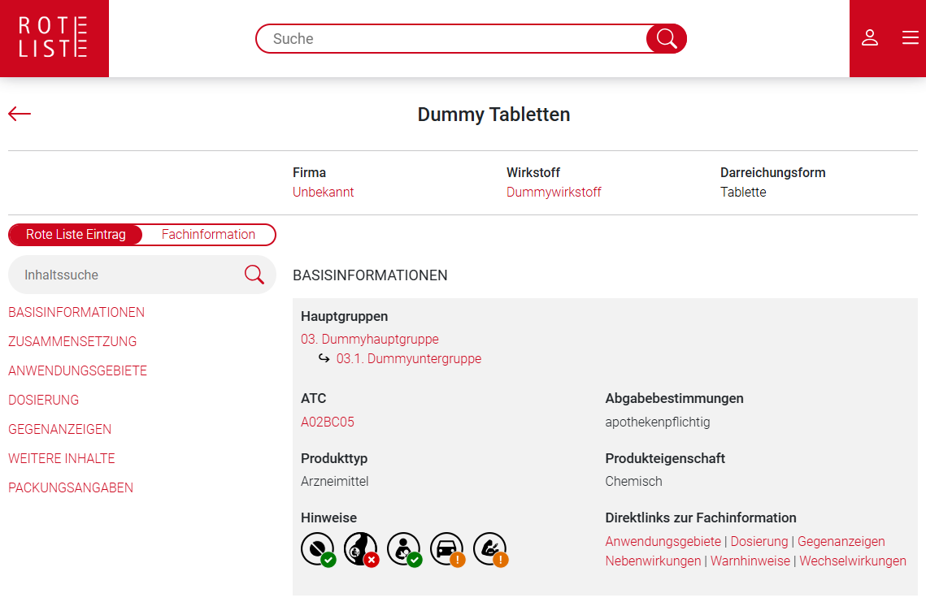Click the doping hint icon

pos(491,549)
